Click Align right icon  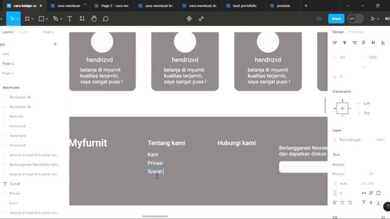point(354,43)
